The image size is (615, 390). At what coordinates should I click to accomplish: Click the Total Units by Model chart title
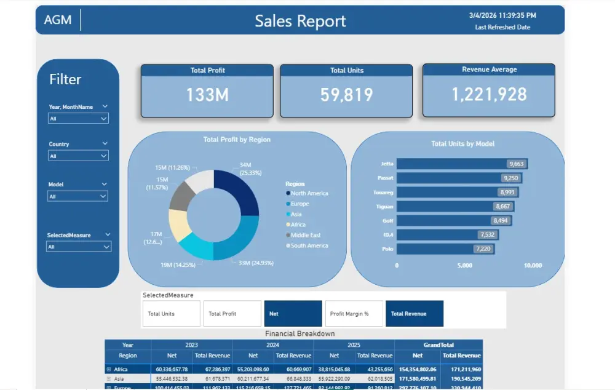click(463, 143)
